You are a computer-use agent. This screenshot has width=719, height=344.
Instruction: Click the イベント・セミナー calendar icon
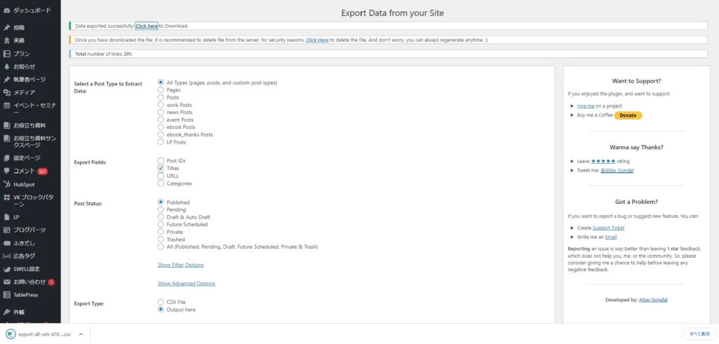point(6,105)
